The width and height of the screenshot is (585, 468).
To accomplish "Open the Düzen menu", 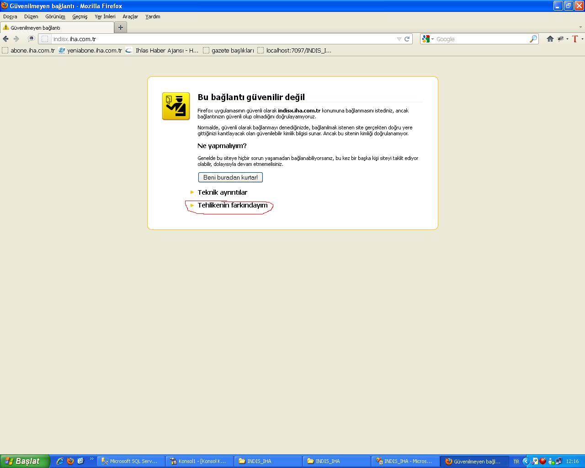I will tap(31, 16).
